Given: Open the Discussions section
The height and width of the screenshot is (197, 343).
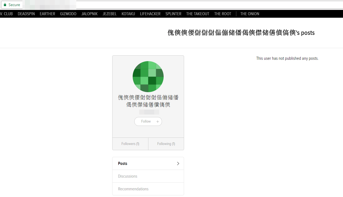Looking at the screenshot, I should [148, 176].
